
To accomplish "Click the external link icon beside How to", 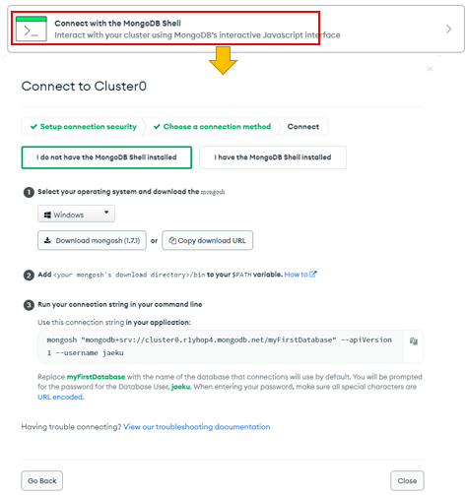I will click(313, 274).
